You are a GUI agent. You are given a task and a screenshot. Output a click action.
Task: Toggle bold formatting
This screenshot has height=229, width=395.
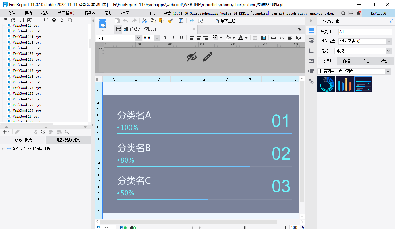click(165, 38)
